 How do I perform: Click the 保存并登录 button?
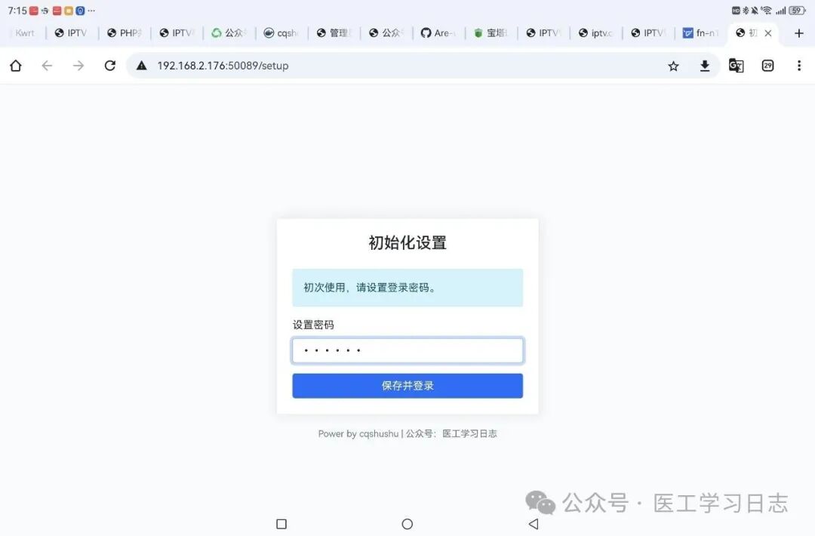pos(407,386)
